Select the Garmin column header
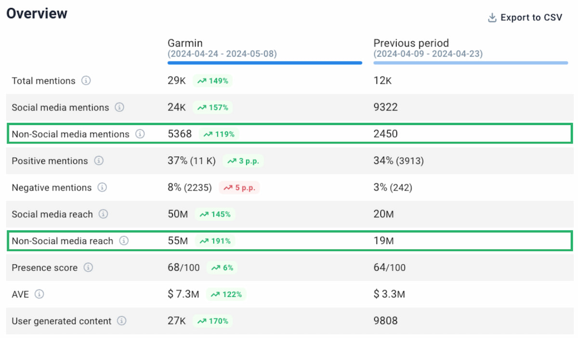The image size is (578, 338). 185,43
